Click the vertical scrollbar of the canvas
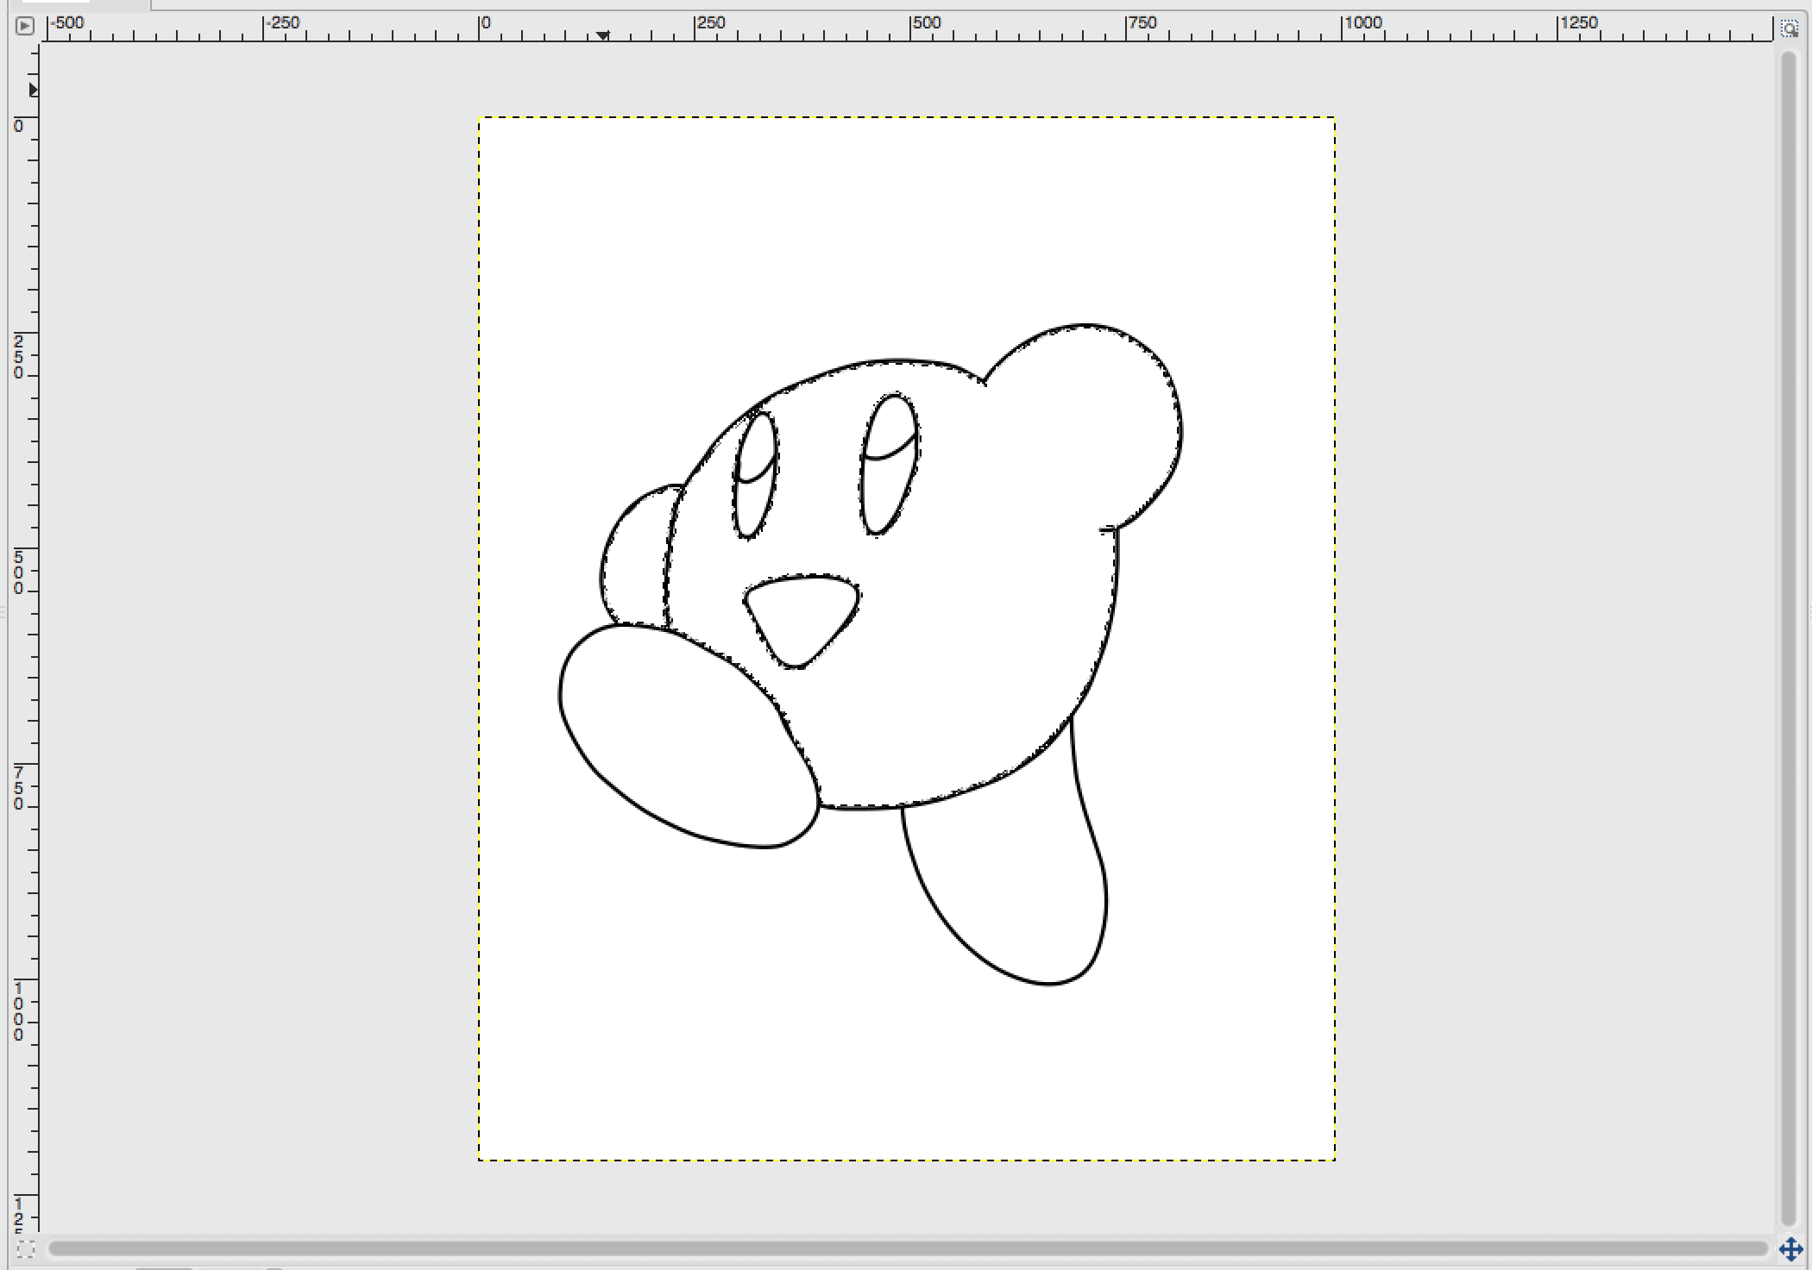The width and height of the screenshot is (1812, 1270). point(1789,638)
